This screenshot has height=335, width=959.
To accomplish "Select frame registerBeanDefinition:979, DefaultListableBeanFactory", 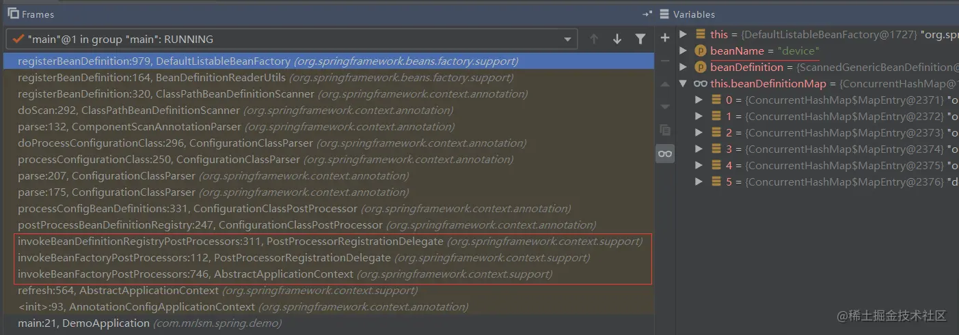I will pyautogui.click(x=328, y=61).
